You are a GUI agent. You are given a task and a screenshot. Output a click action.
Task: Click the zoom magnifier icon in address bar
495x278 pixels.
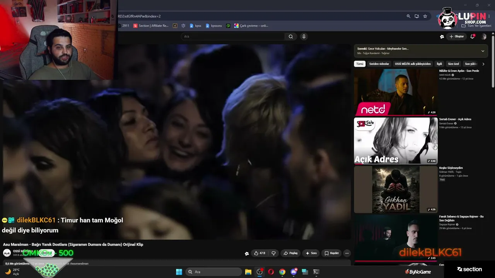point(408,16)
